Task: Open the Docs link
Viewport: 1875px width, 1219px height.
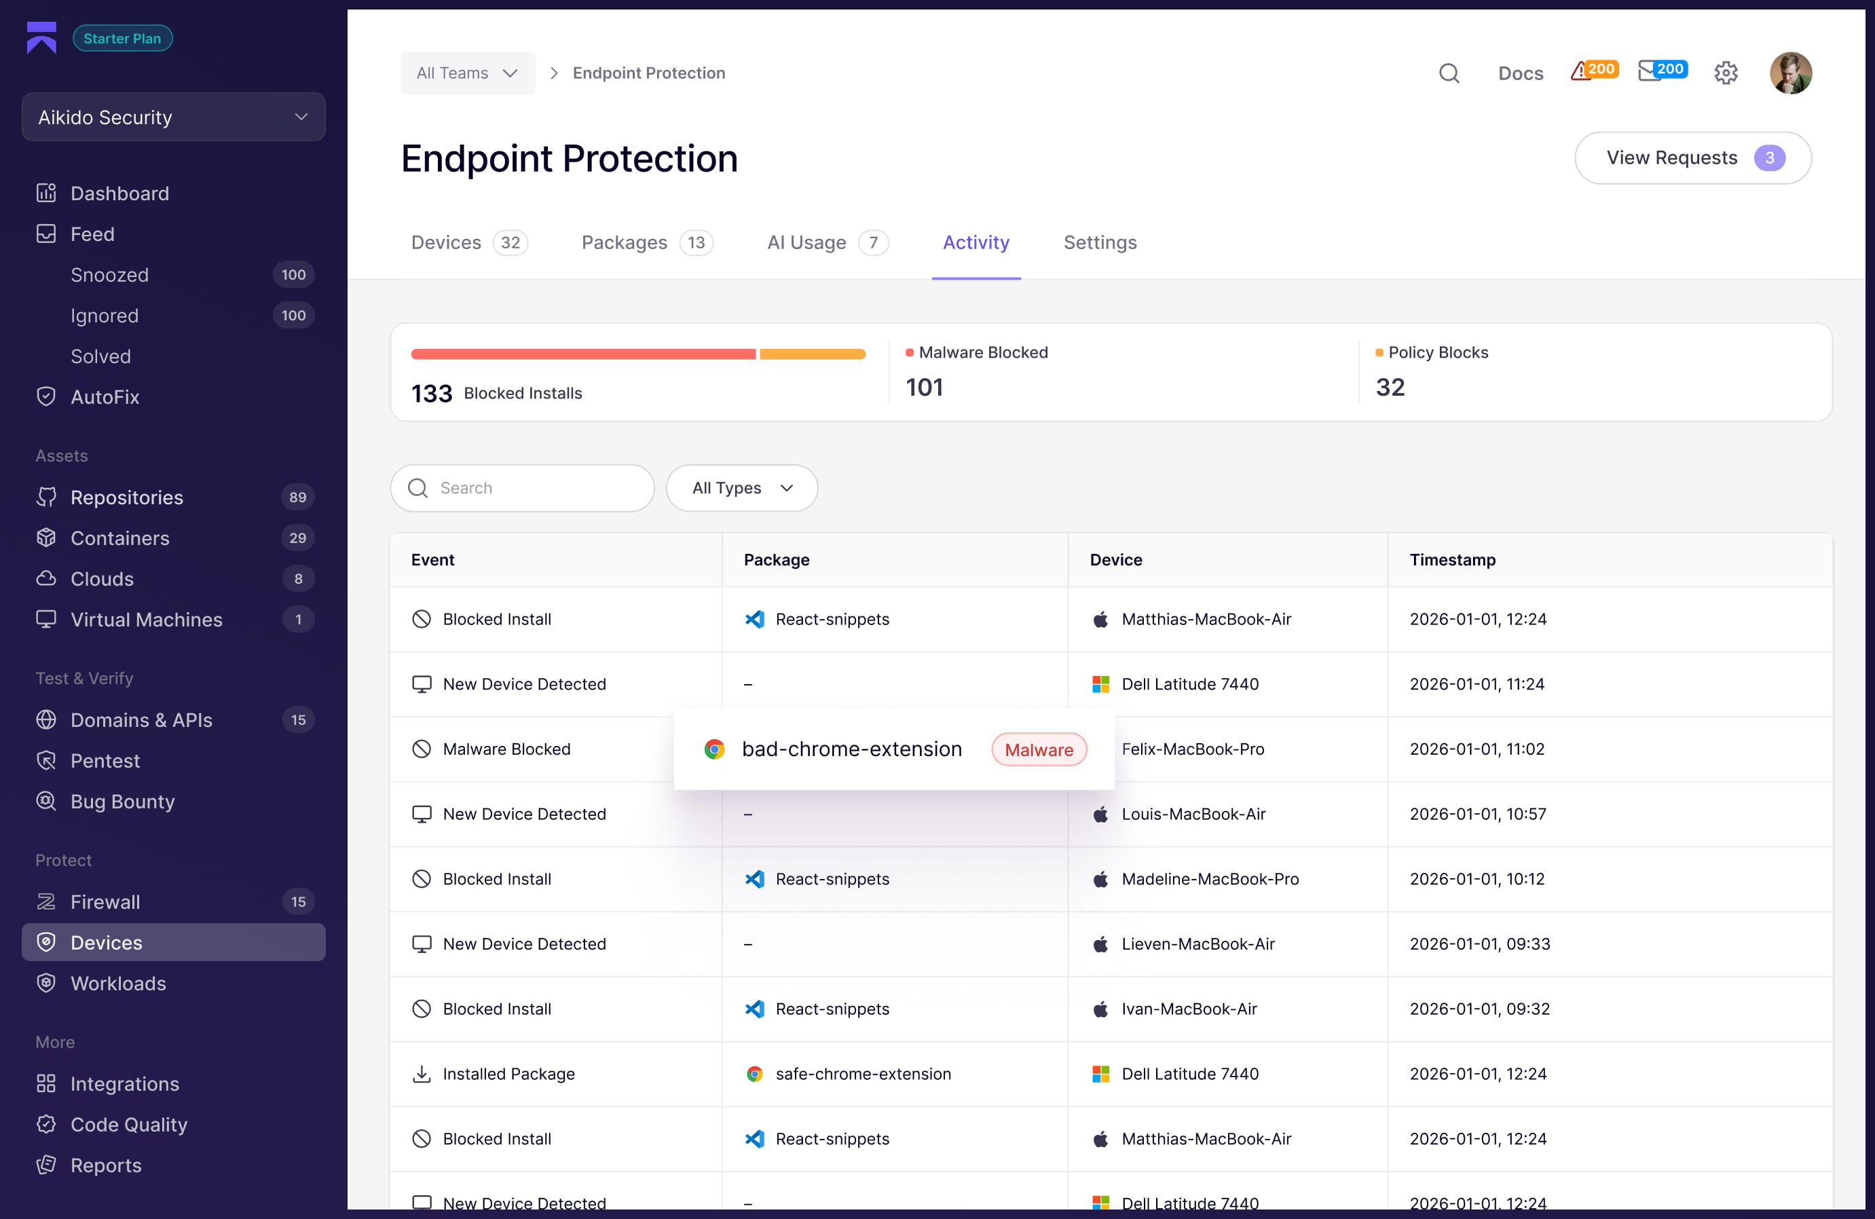Action: point(1520,73)
